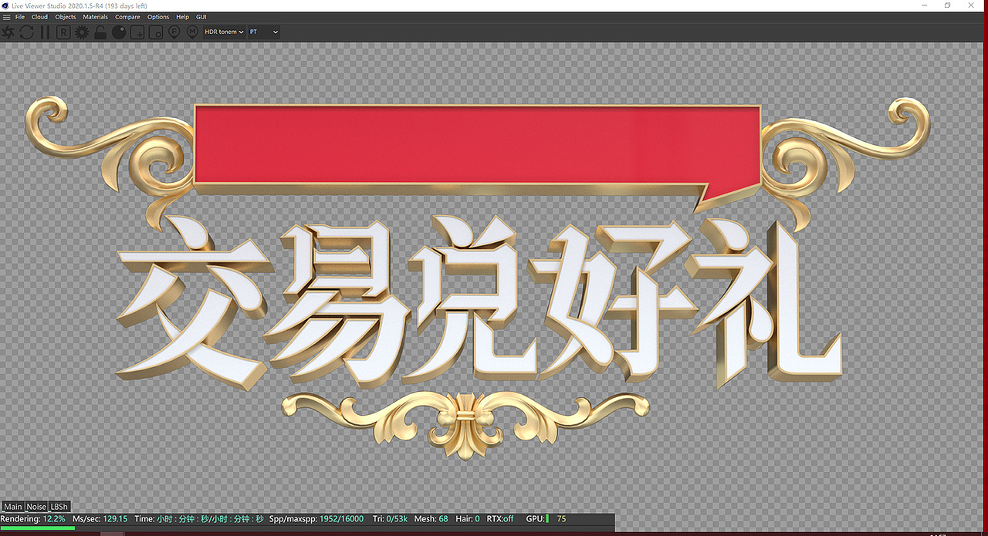Open the Octane render settings gear

81,32
